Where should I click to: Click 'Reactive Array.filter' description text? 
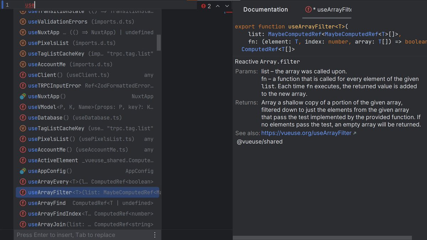267,62
